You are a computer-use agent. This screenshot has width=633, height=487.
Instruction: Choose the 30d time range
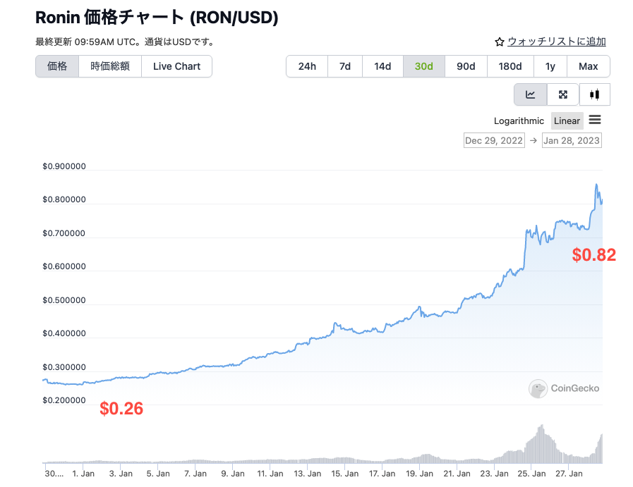(424, 66)
